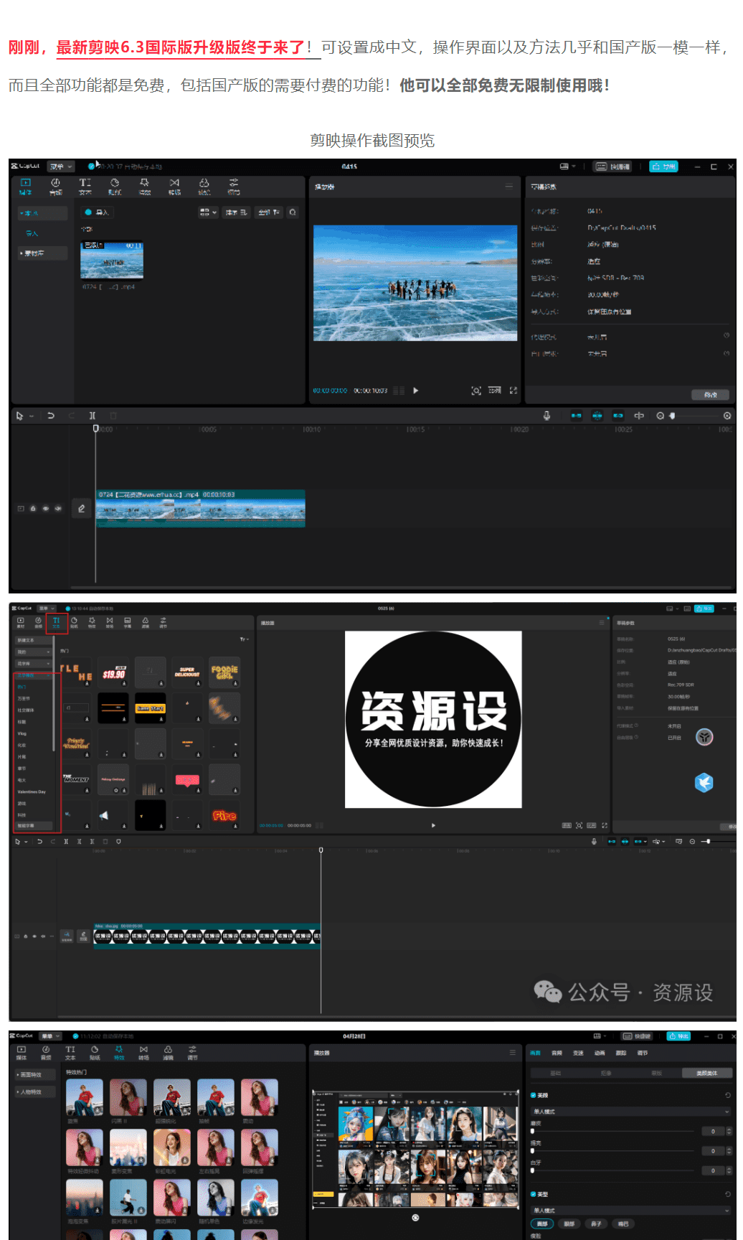743x1240 pixels.
Task: Select active 特效 tab in third CapCut screenshot
Action: 119,1053
